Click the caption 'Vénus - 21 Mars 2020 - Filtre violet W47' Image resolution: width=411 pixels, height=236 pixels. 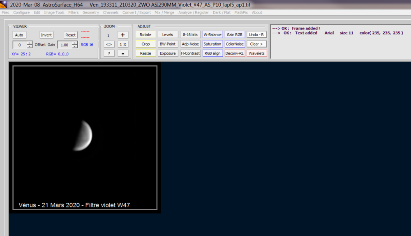pos(74,205)
